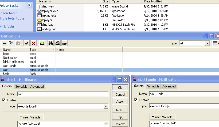The image size is (219, 127).
Task: Select the mplayer.exe application icon
Action: (40, 11)
